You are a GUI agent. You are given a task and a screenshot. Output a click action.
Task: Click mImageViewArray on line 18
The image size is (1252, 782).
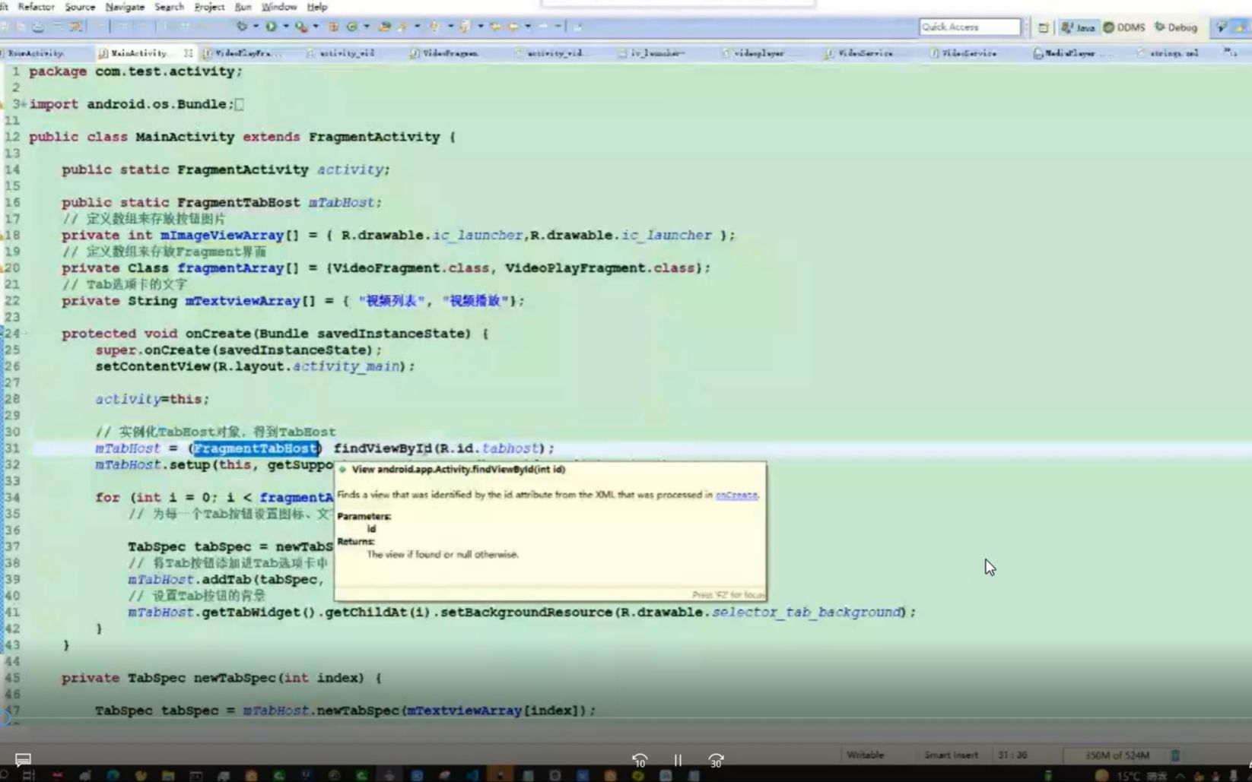[222, 235]
